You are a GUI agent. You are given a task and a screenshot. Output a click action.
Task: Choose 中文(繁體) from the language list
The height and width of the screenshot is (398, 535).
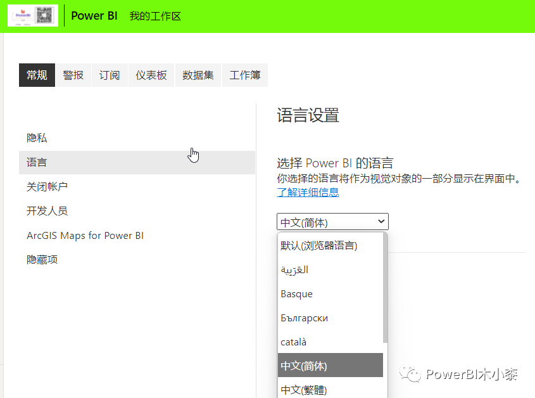click(x=330, y=389)
